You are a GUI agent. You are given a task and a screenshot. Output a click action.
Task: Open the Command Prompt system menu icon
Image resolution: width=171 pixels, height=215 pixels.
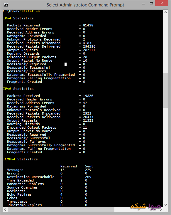(x=6, y=5)
